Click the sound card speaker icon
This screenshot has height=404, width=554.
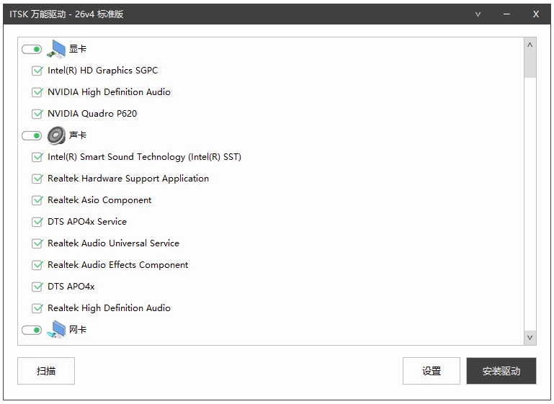click(x=56, y=135)
